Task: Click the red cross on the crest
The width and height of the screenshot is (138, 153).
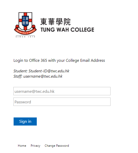Action: (25, 21)
